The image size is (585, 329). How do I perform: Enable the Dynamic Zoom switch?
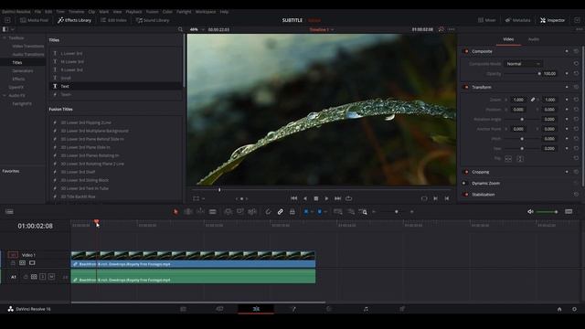[x=465, y=183]
